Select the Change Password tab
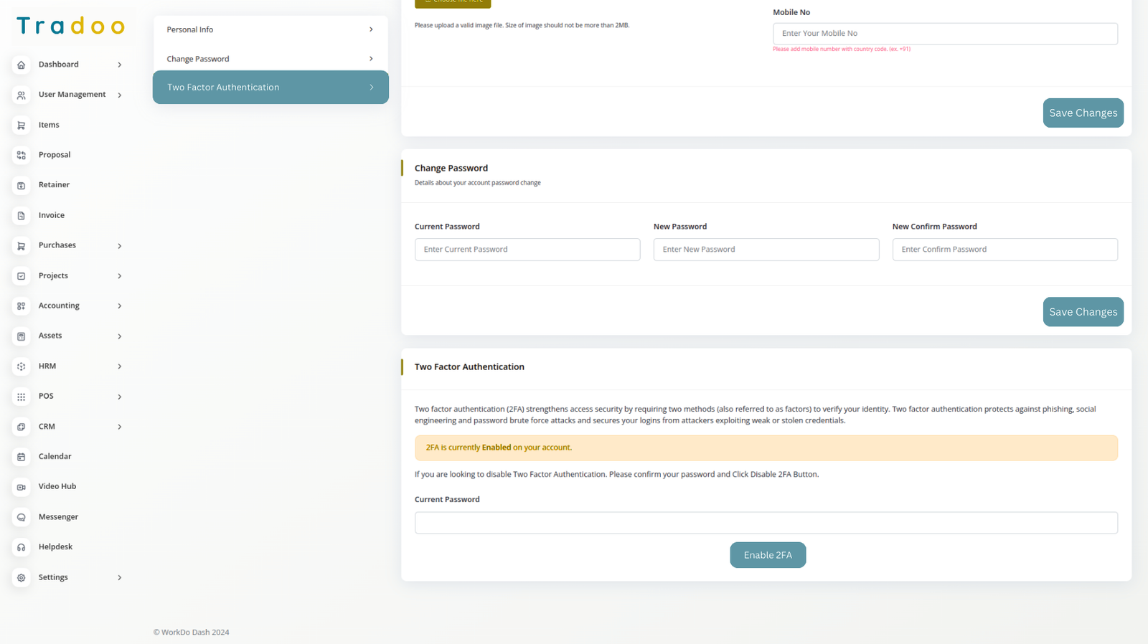Screen dimensions: 1148x644 click(270, 59)
